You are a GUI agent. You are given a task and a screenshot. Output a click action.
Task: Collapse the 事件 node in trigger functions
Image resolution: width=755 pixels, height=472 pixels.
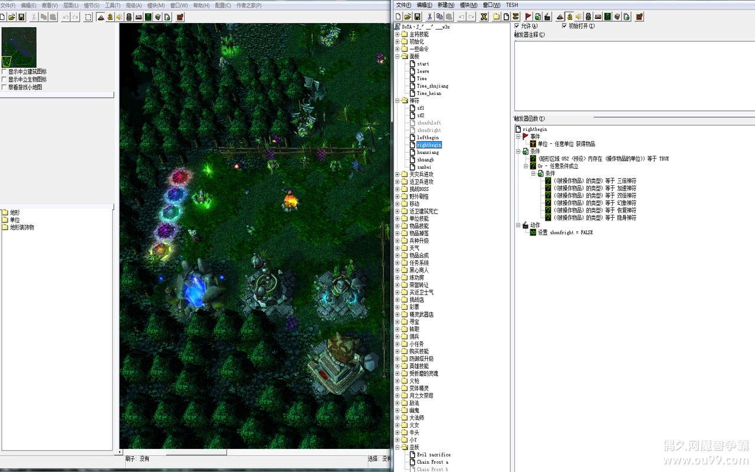[x=518, y=136]
